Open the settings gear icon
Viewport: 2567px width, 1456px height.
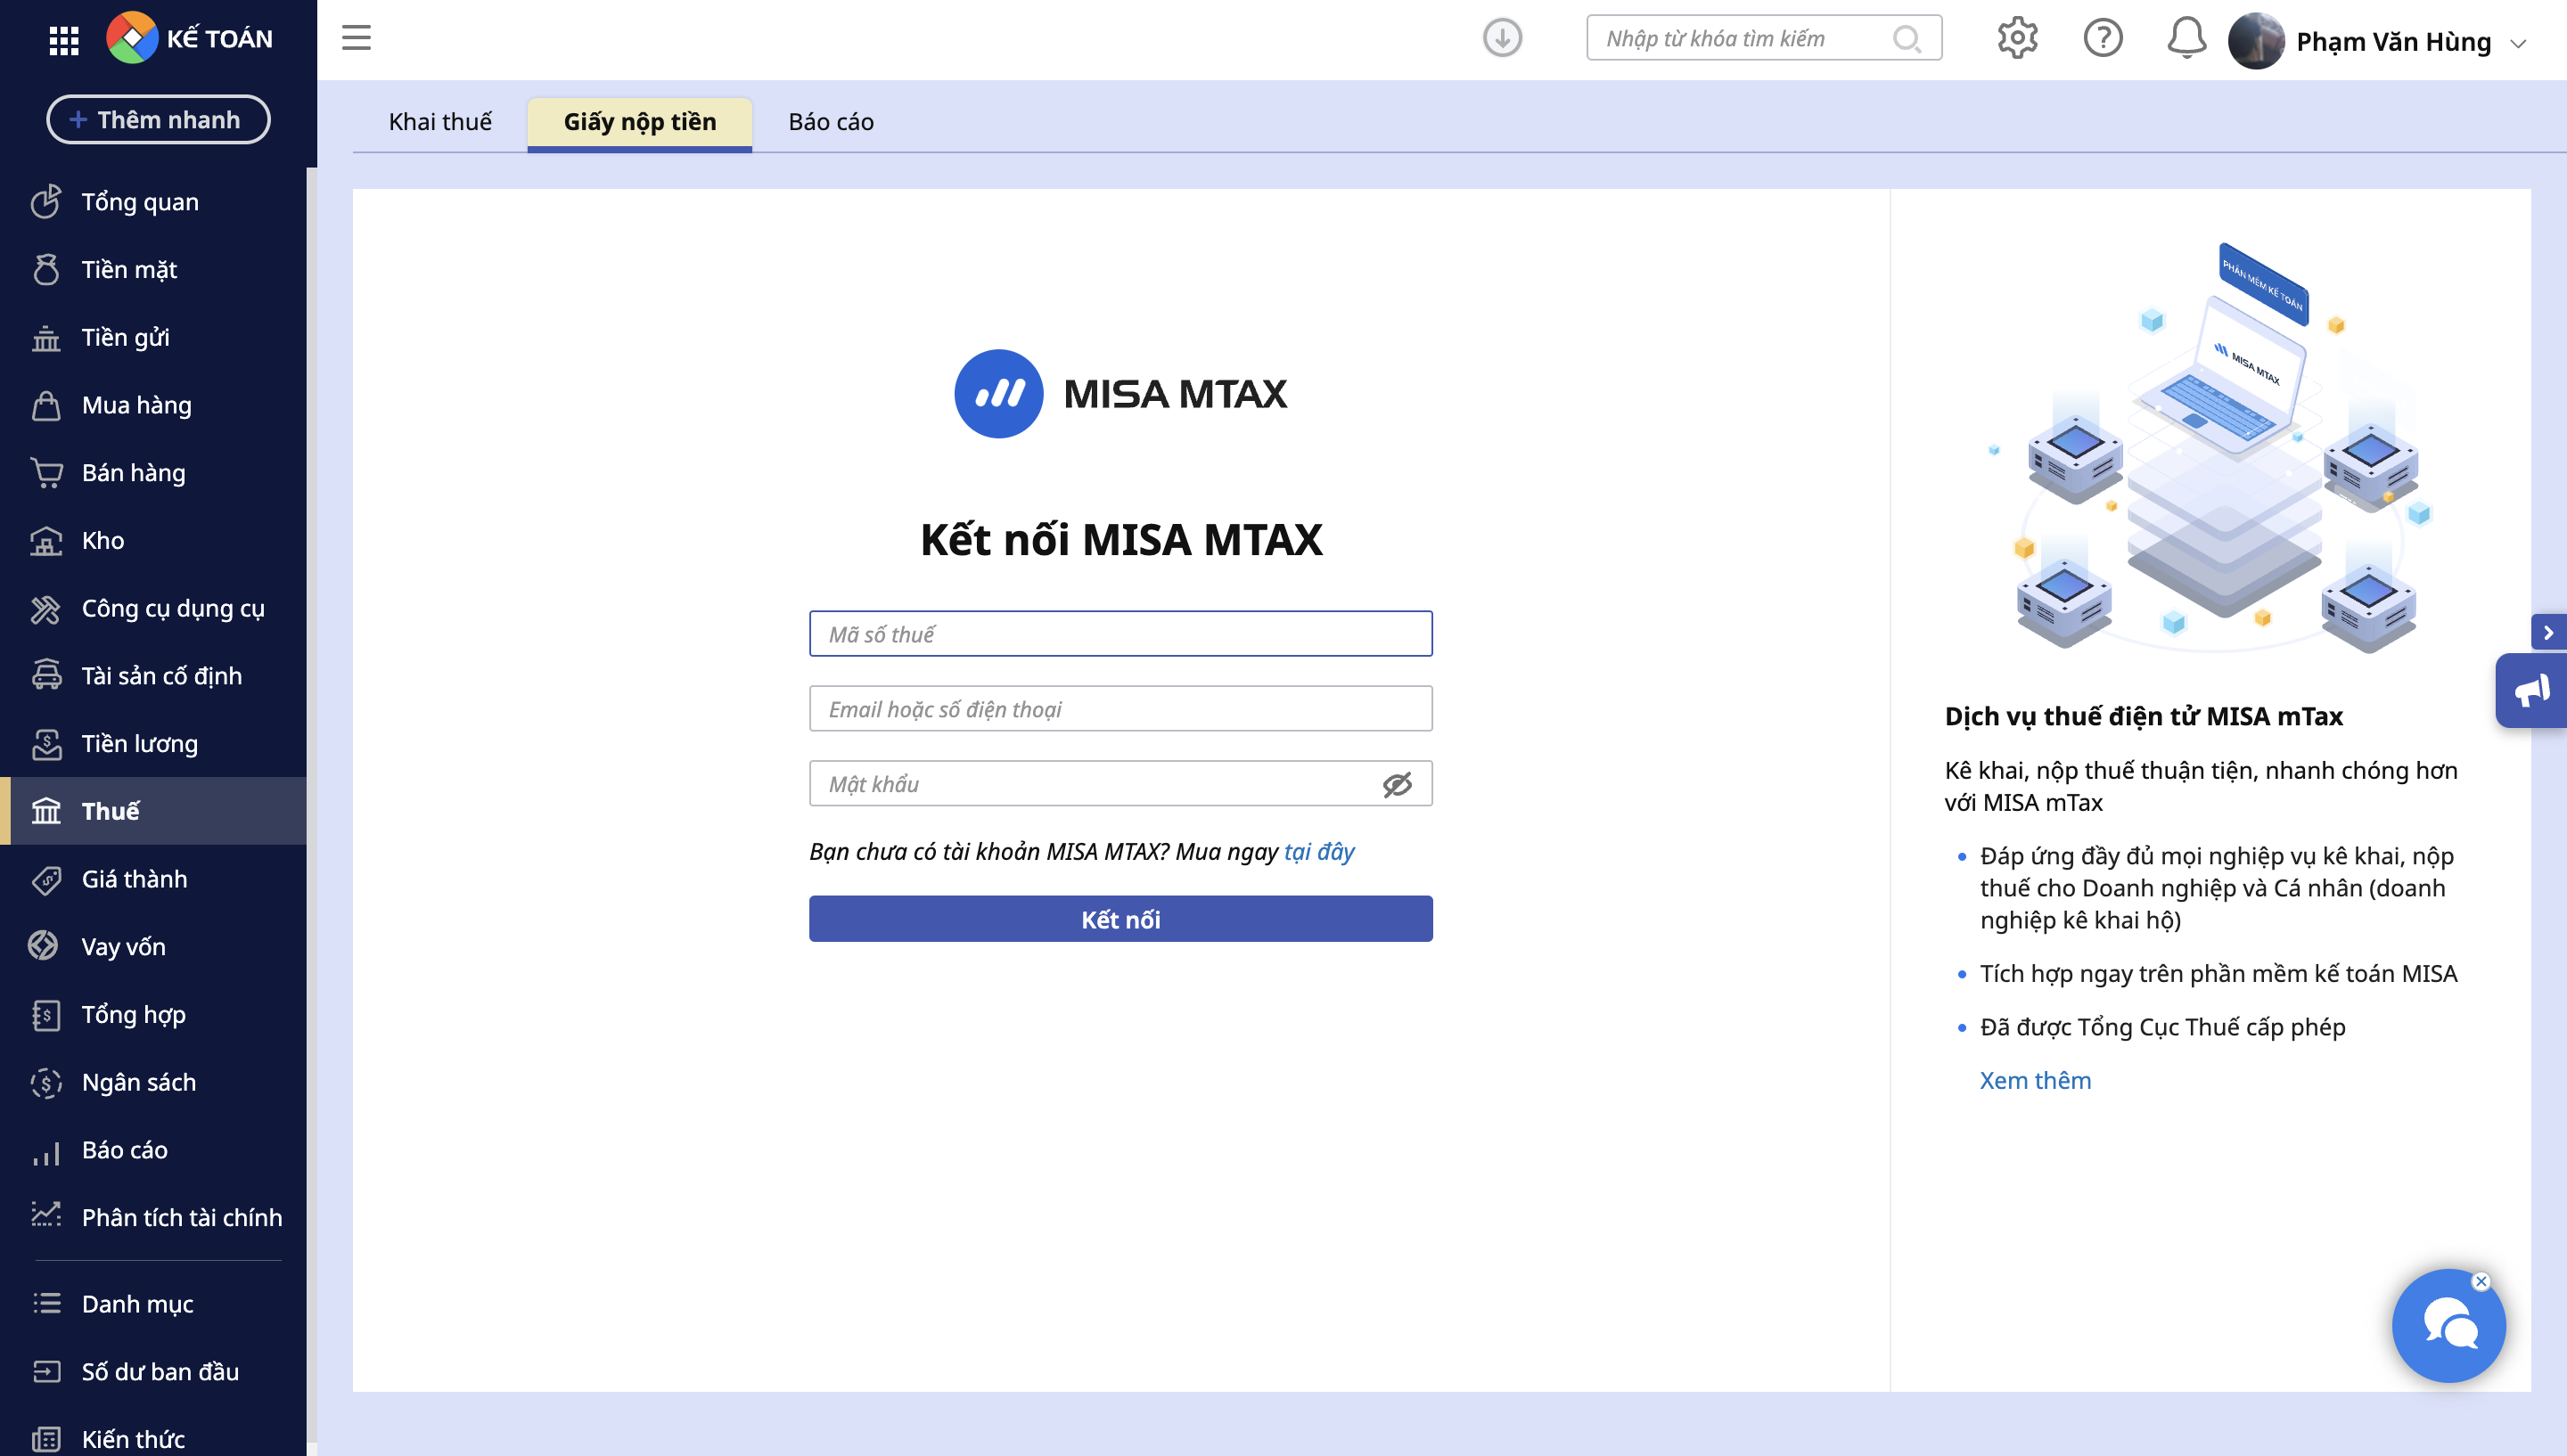click(2017, 38)
